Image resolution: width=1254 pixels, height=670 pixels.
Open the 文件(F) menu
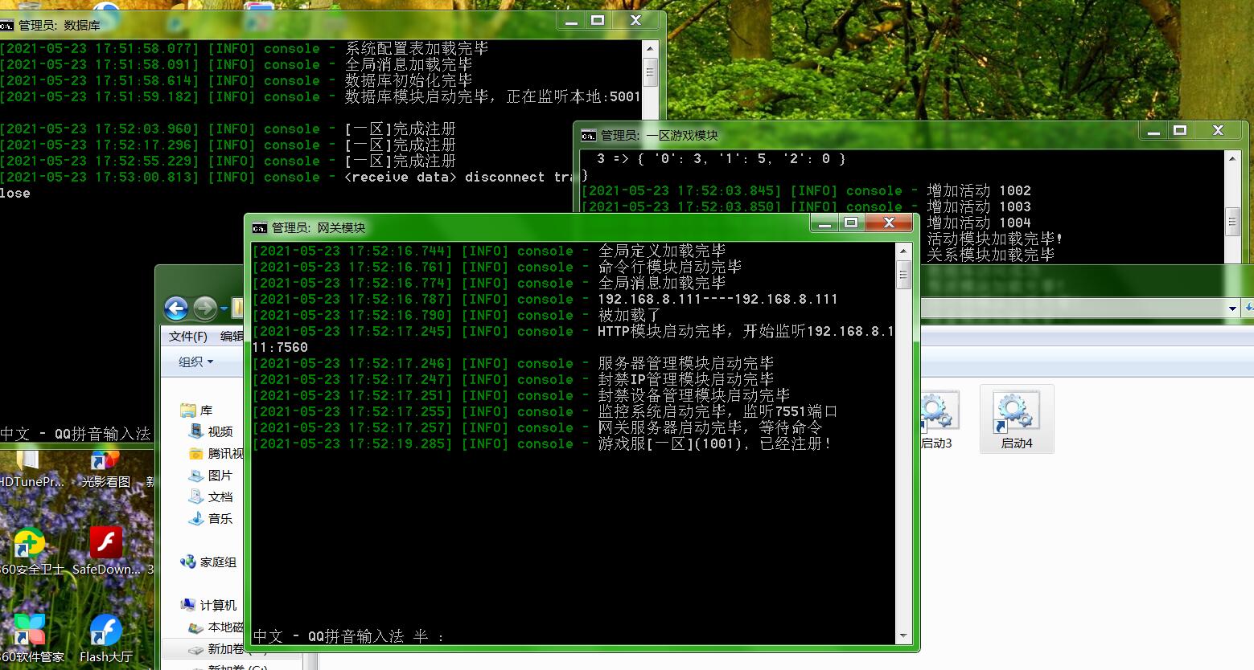[x=188, y=337]
